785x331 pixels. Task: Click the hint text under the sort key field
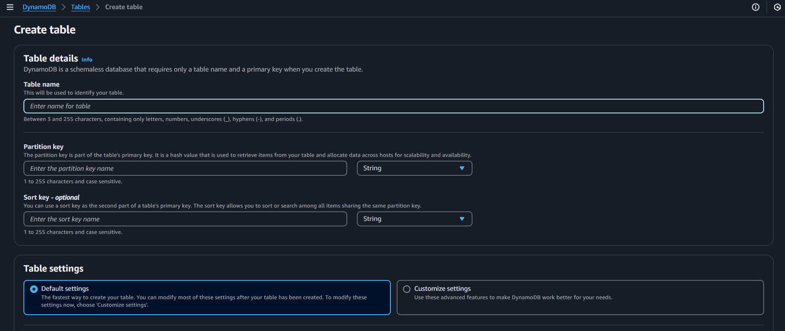pos(73,232)
